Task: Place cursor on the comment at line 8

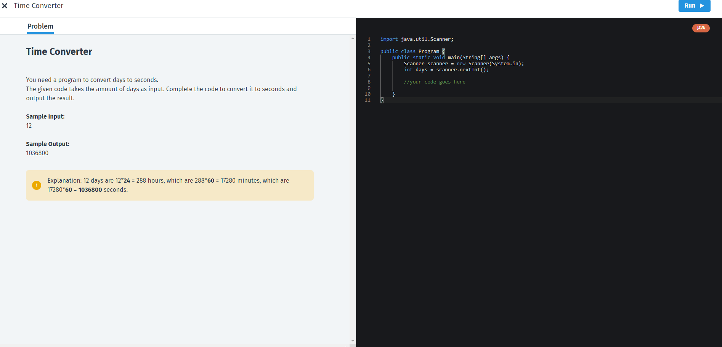Action: [x=435, y=82]
